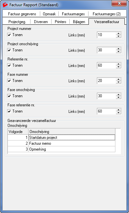Close the Factuur Rapport window
The width and height of the screenshot is (129, 213).
coord(119,3)
